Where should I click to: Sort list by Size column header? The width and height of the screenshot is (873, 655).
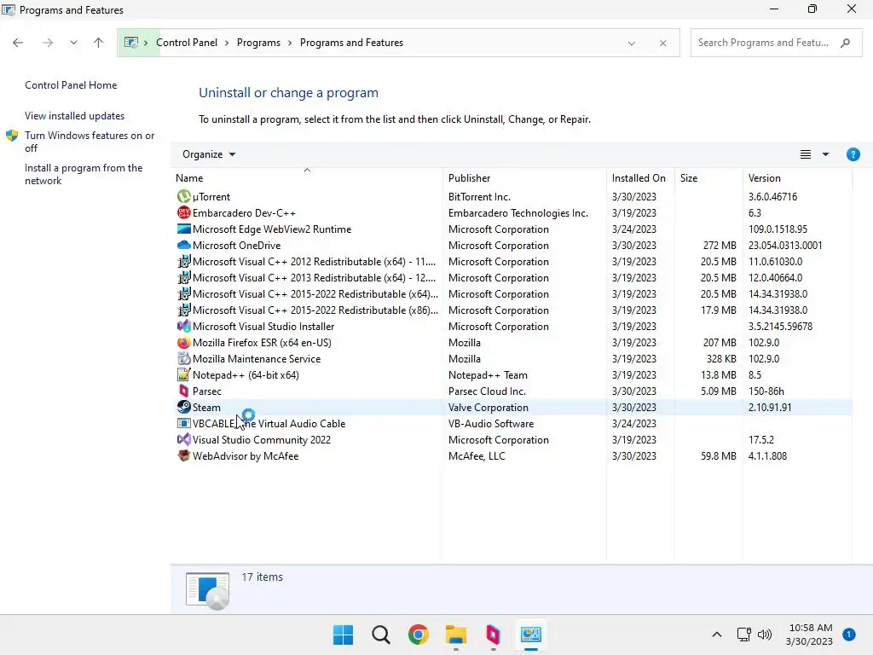tap(708, 177)
